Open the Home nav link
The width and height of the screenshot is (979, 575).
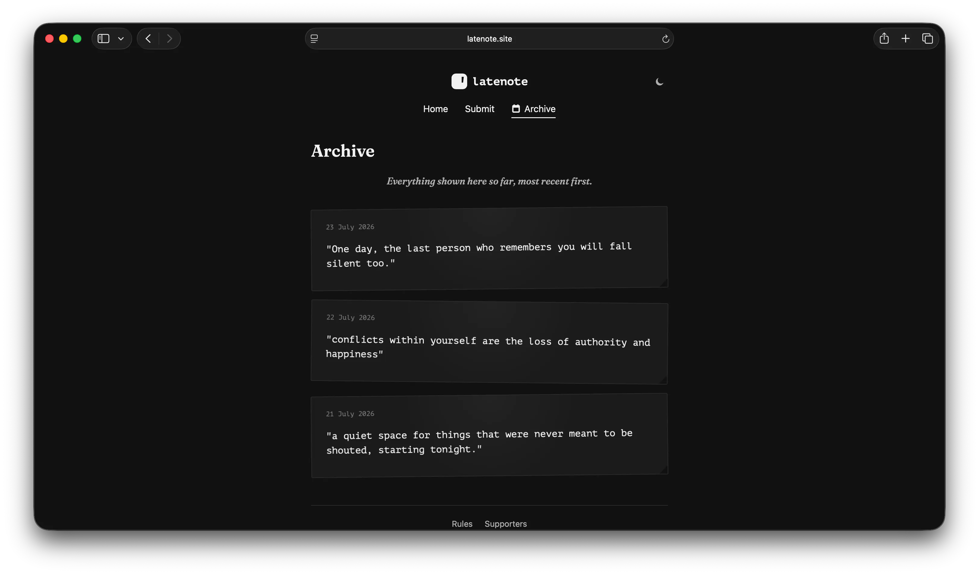(x=436, y=109)
